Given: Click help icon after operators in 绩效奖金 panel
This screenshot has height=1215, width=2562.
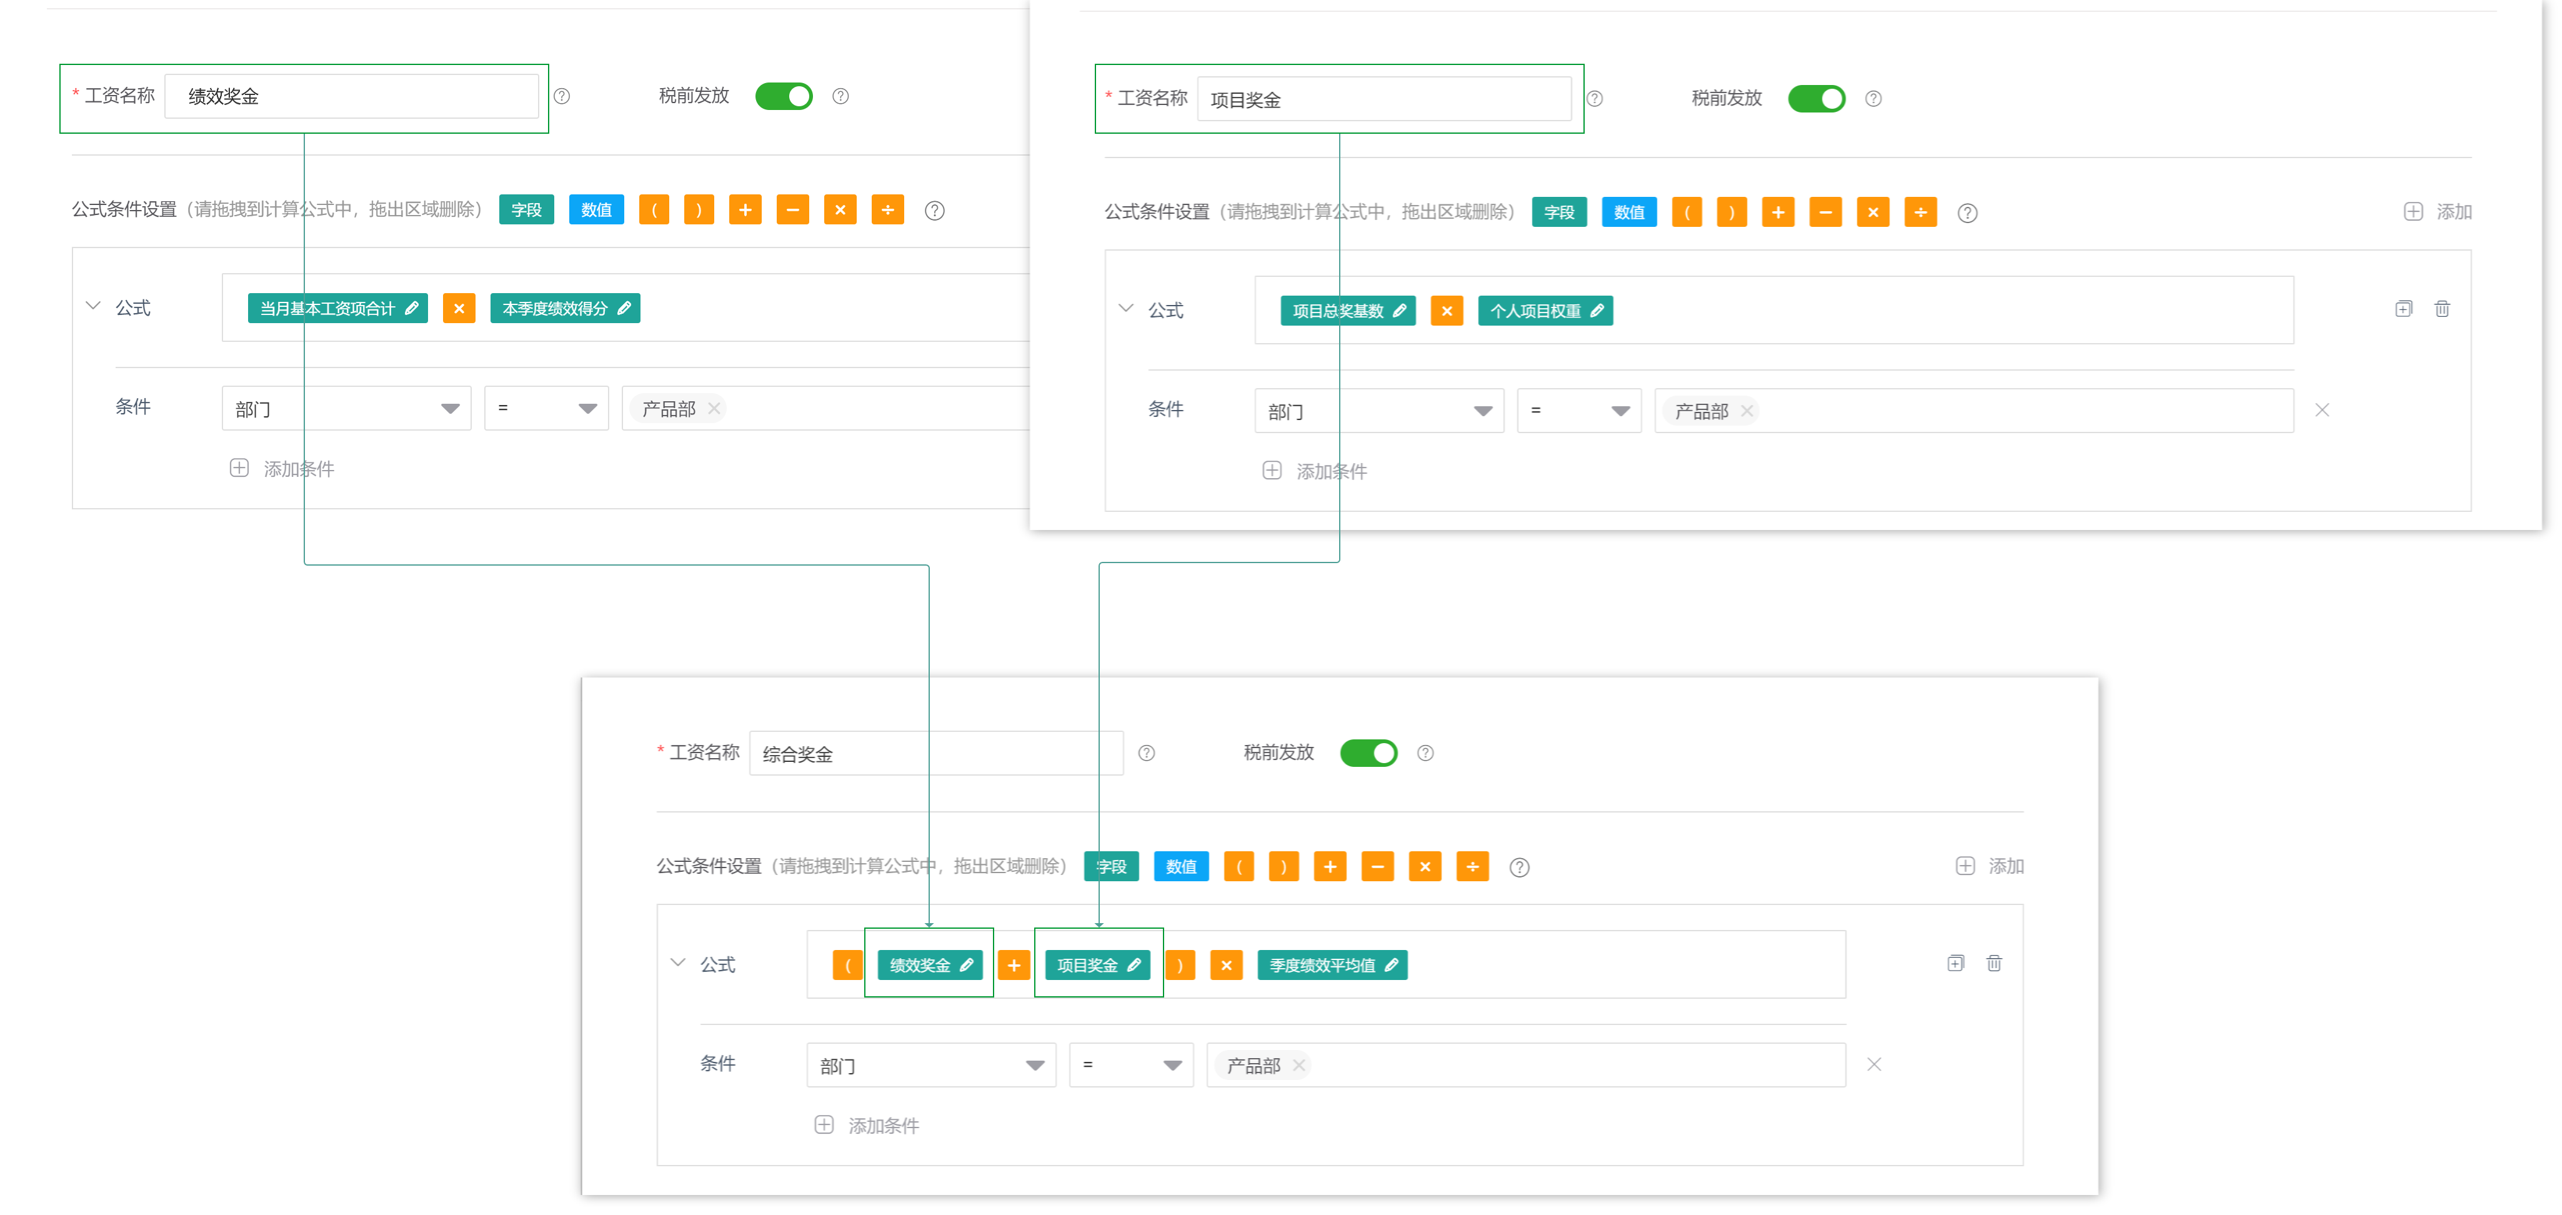Looking at the screenshot, I should pos(934,211).
